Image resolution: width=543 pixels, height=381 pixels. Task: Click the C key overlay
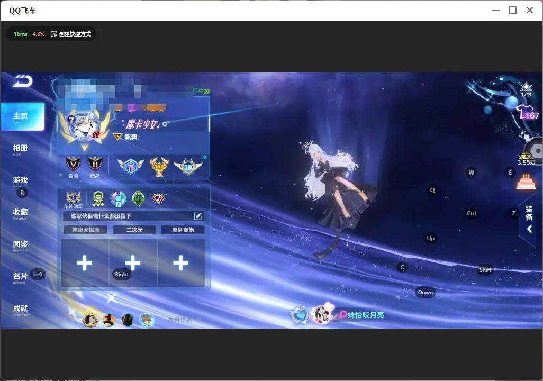coord(402,267)
